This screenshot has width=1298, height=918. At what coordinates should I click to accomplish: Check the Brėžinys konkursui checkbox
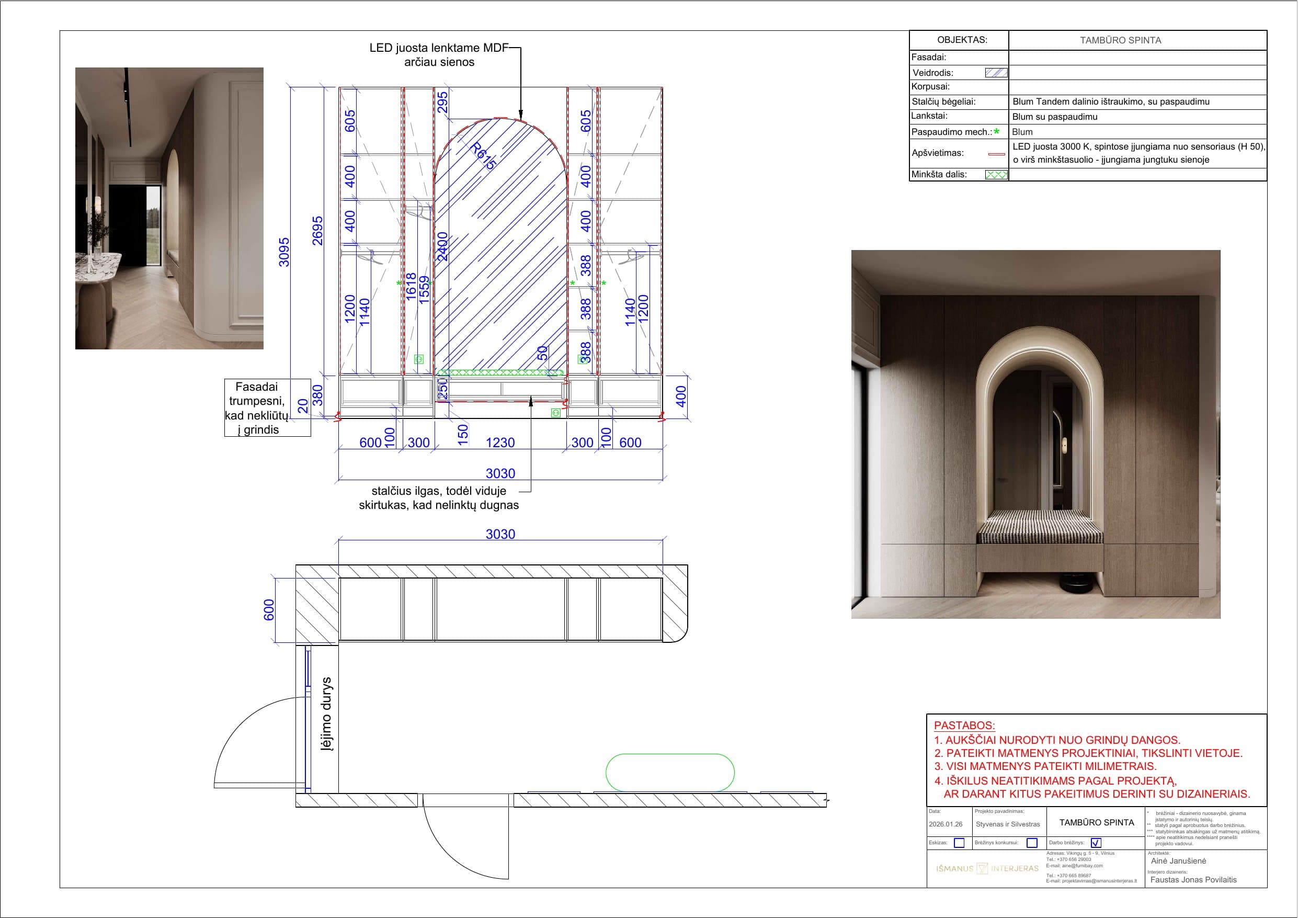coord(1032,843)
